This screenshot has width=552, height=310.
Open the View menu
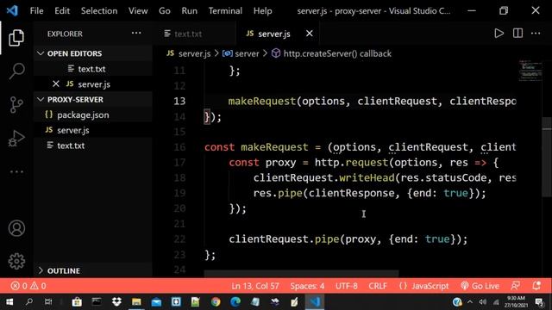coord(138,11)
